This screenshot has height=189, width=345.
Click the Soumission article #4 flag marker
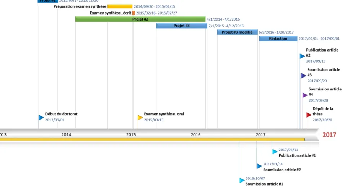coord(305,95)
